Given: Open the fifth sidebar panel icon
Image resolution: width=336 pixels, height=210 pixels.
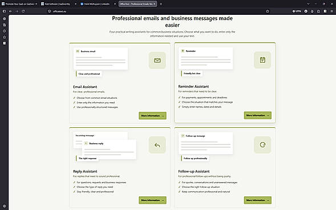Looking at the screenshot, I should [5, 43].
